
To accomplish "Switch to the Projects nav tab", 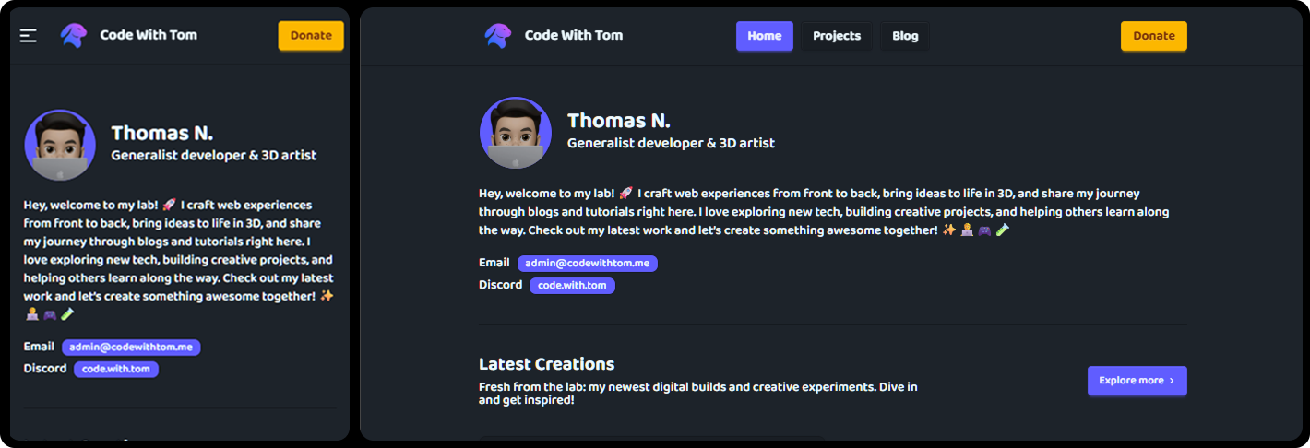I will (836, 36).
